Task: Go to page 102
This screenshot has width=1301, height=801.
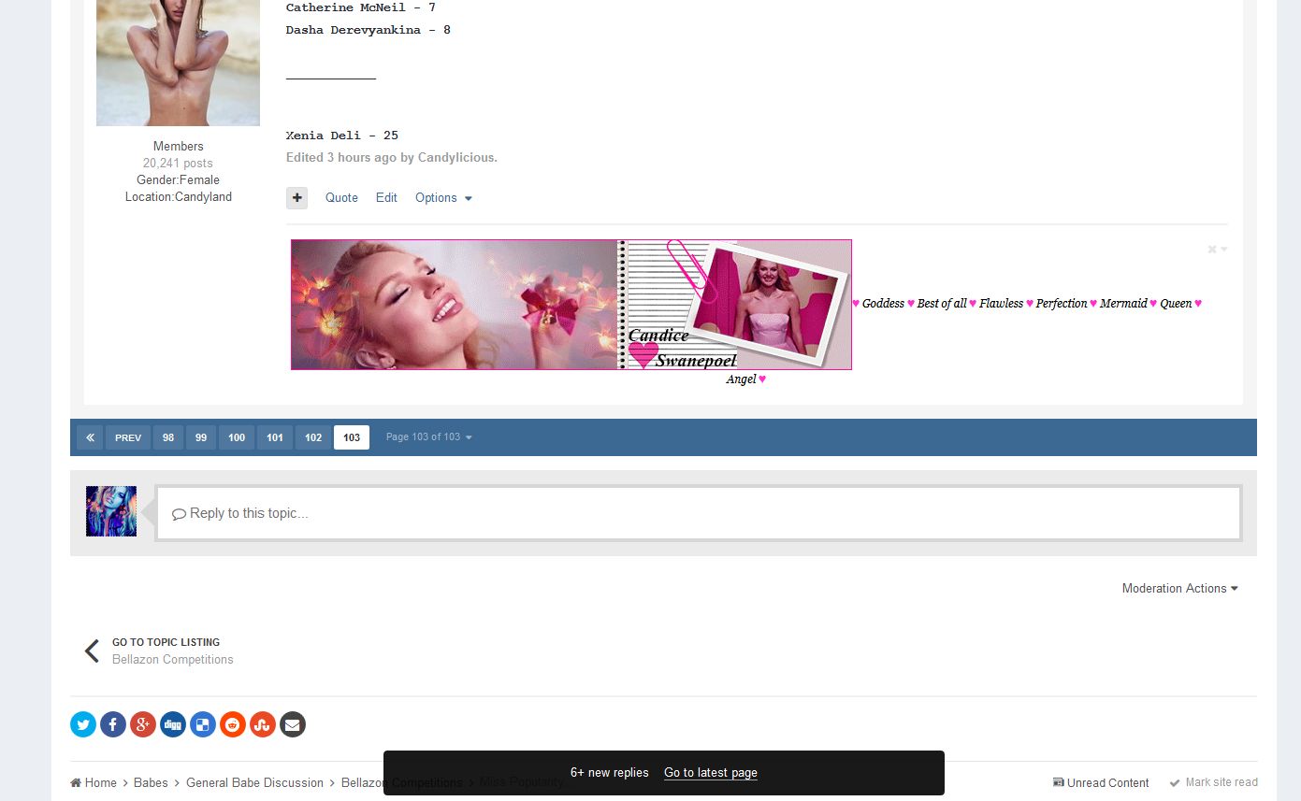Action: click(313, 437)
